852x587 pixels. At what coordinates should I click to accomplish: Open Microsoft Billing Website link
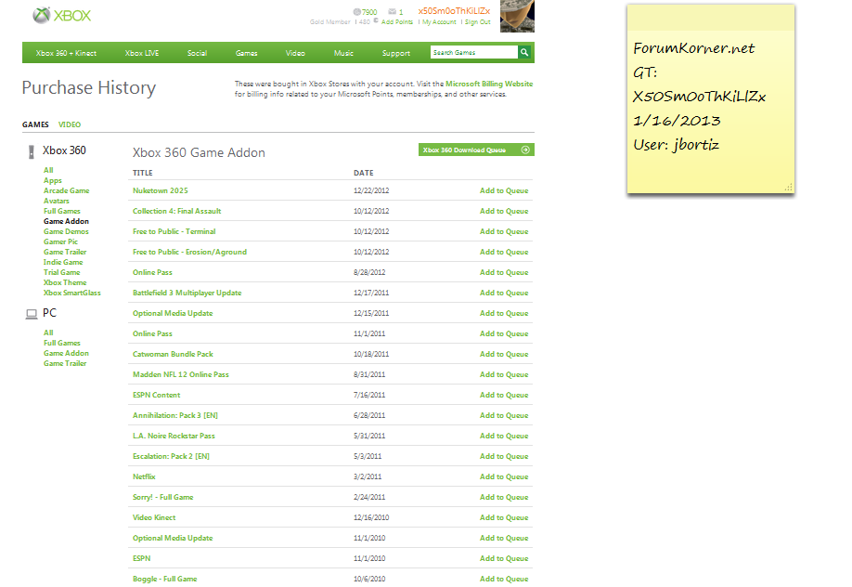(489, 84)
